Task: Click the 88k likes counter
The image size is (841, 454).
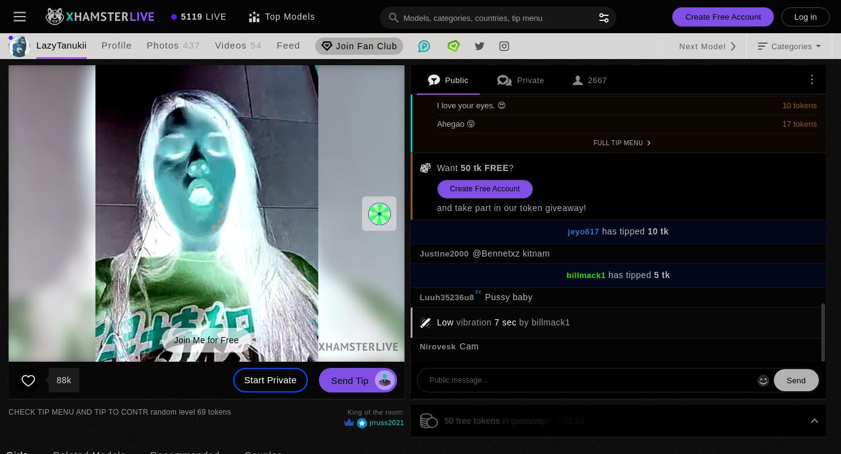Action: tap(64, 380)
